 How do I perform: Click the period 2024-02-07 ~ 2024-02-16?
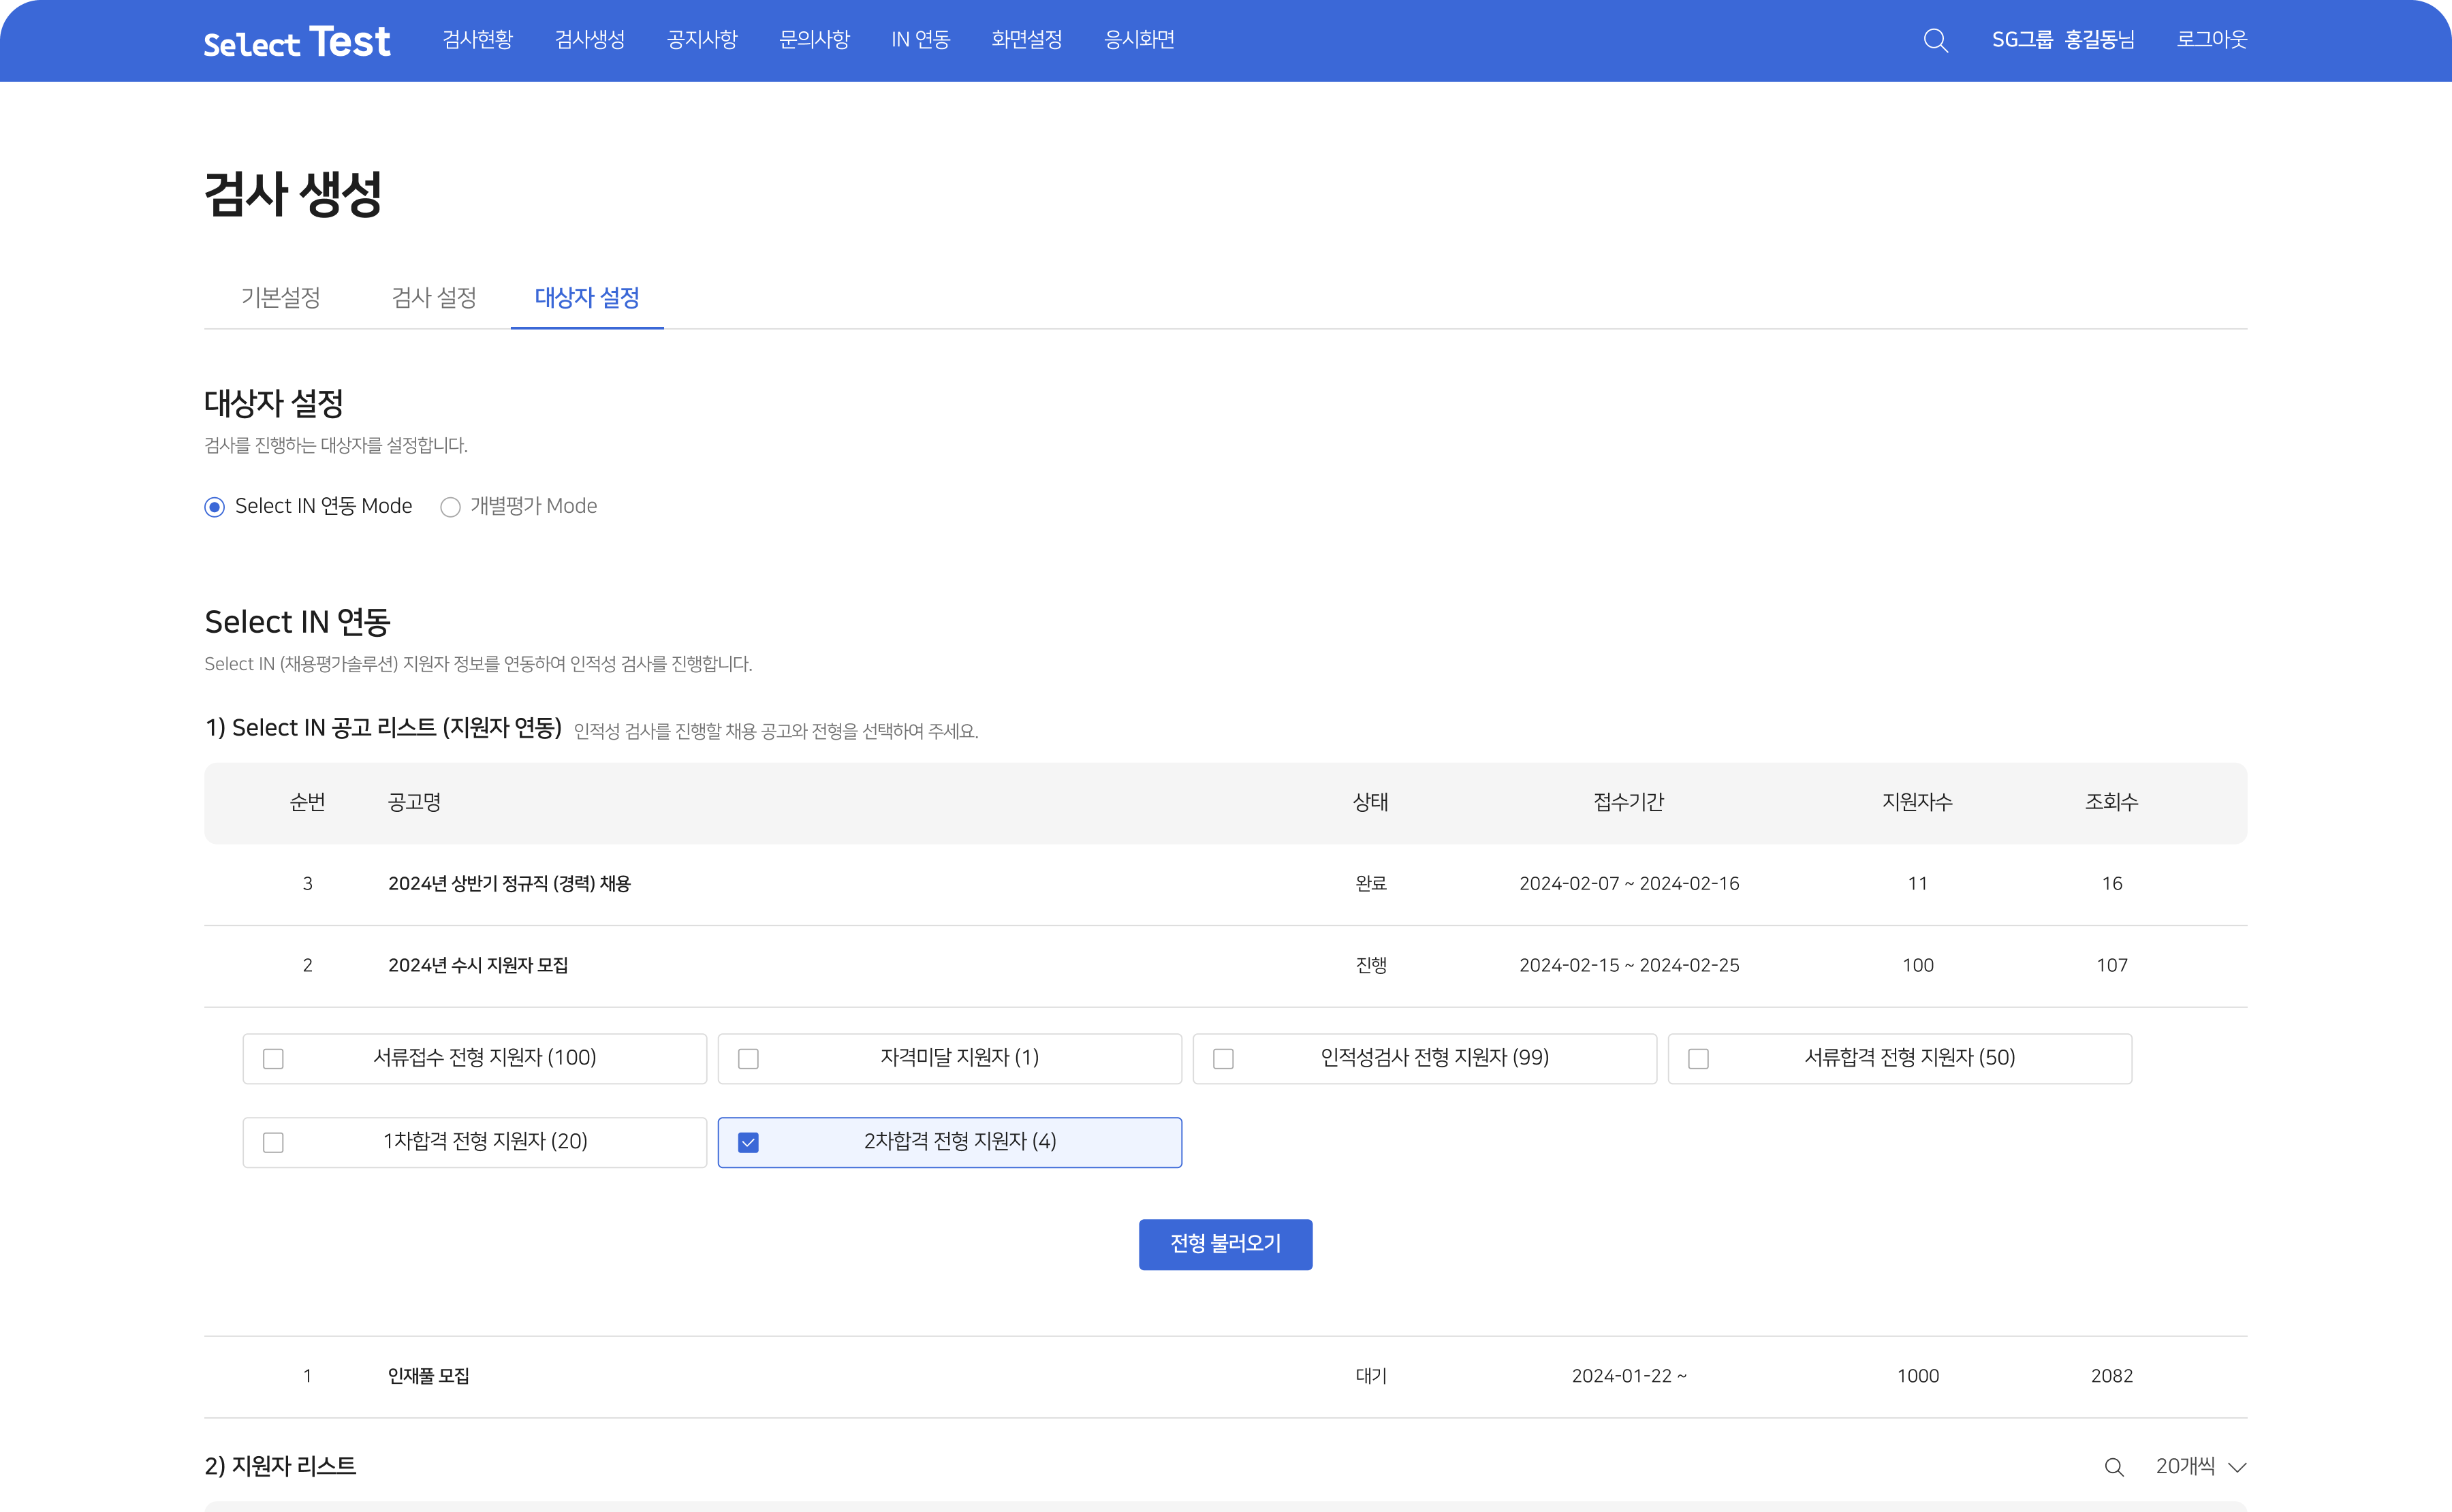tap(1629, 884)
